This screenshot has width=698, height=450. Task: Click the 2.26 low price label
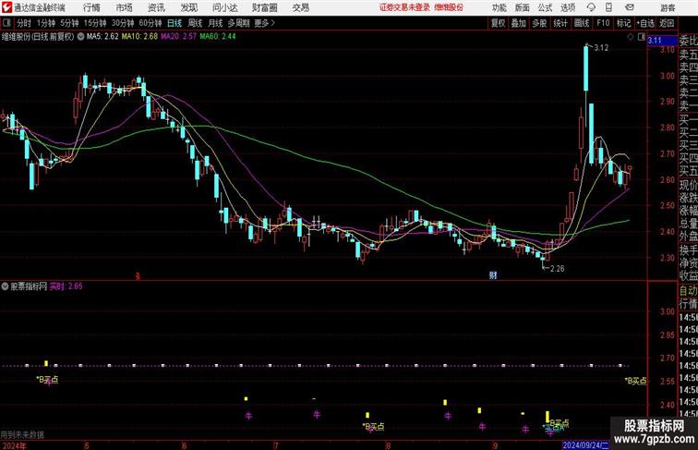click(x=558, y=269)
